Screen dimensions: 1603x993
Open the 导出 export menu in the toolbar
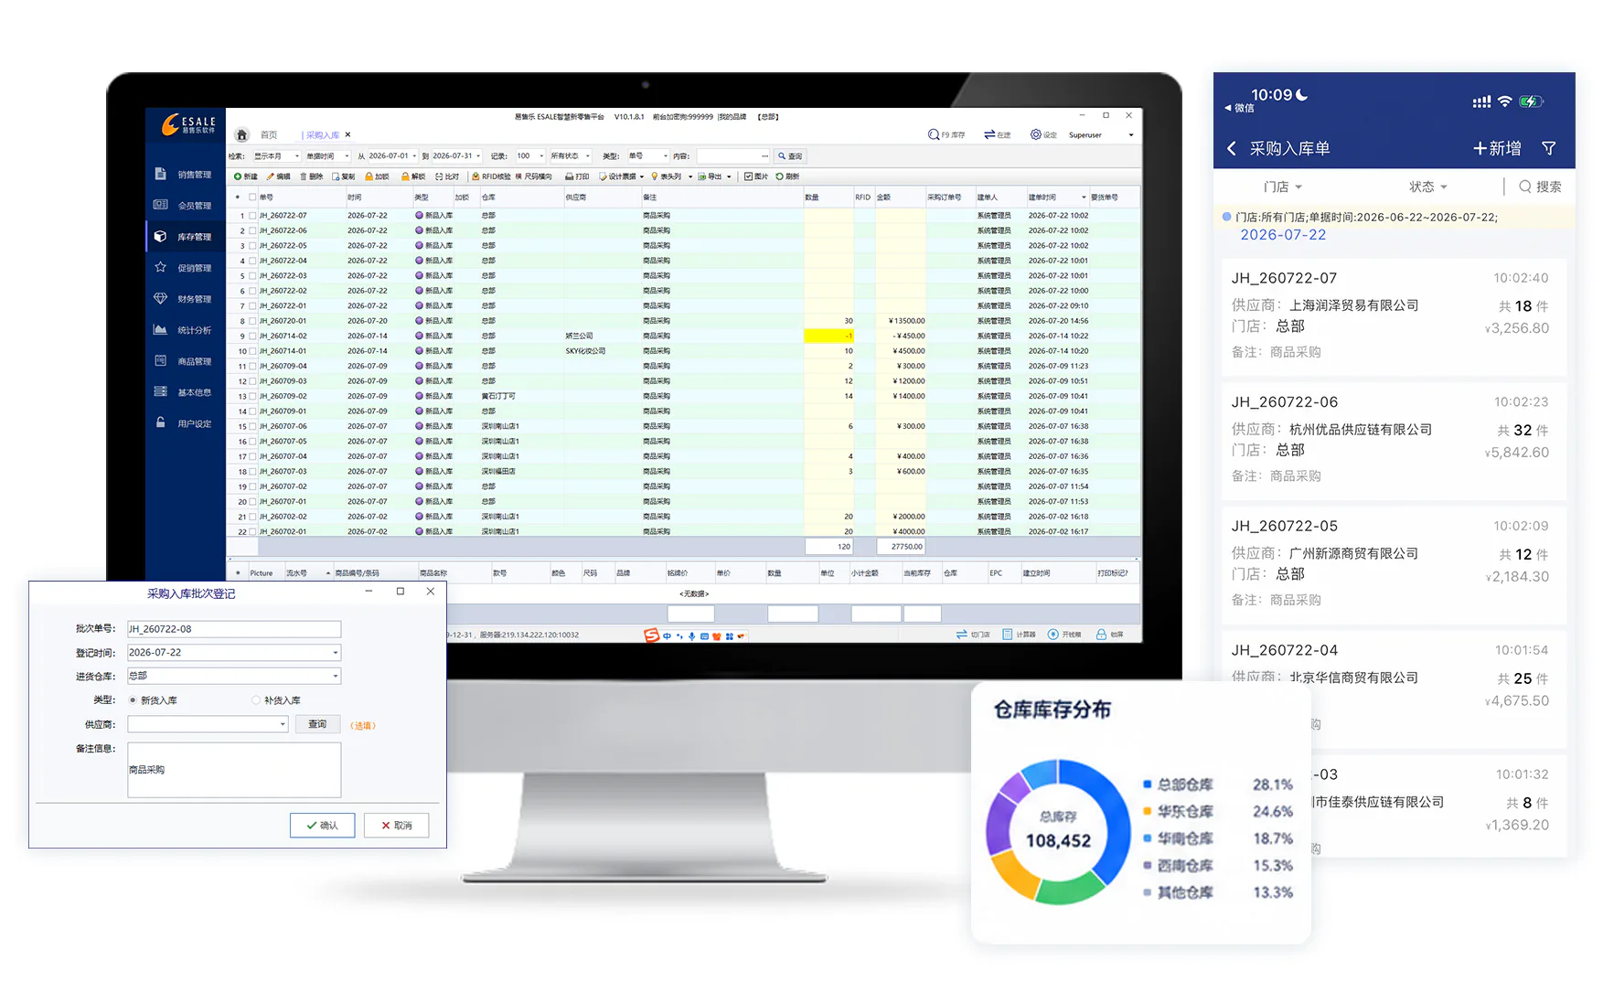tap(714, 176)
